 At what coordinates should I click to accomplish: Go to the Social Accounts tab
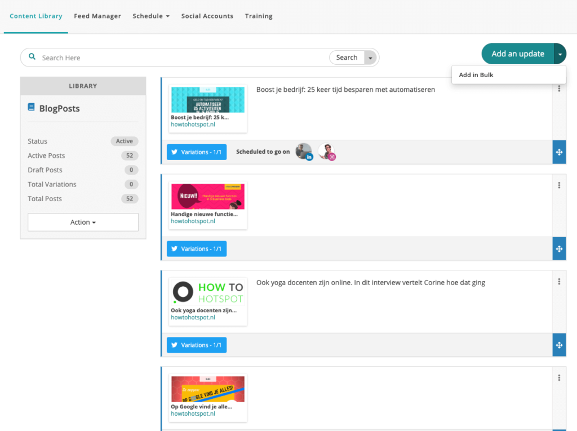(207, 16)
